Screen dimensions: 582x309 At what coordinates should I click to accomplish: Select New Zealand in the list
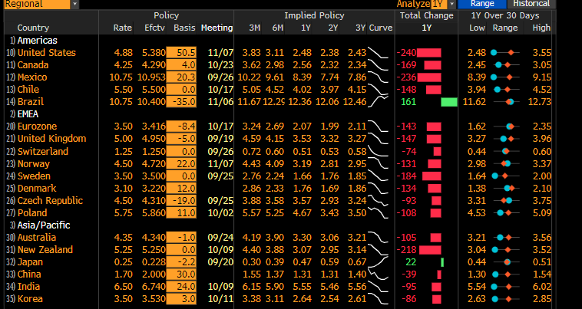[45, 249]
